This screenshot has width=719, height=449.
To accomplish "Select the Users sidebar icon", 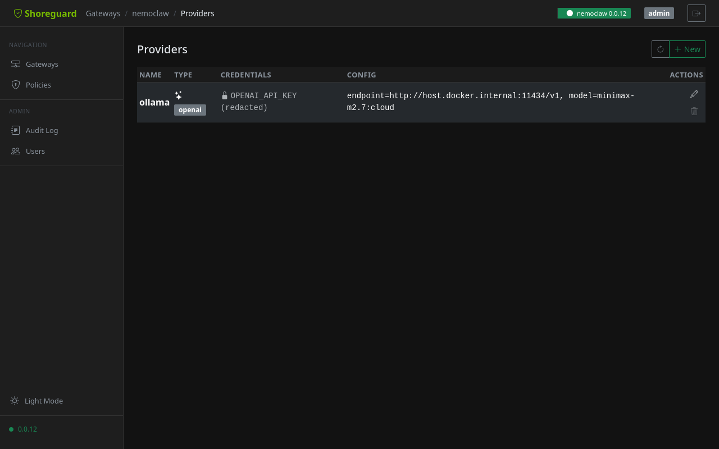I will [x=15, y=151].
